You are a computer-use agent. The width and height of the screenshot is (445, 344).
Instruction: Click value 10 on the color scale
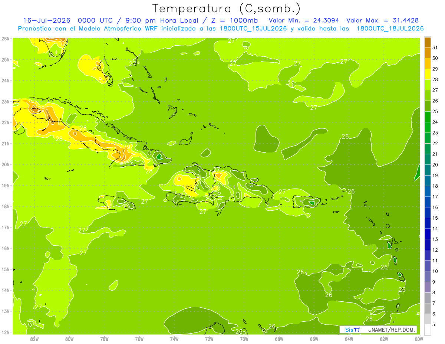(435, 271)
